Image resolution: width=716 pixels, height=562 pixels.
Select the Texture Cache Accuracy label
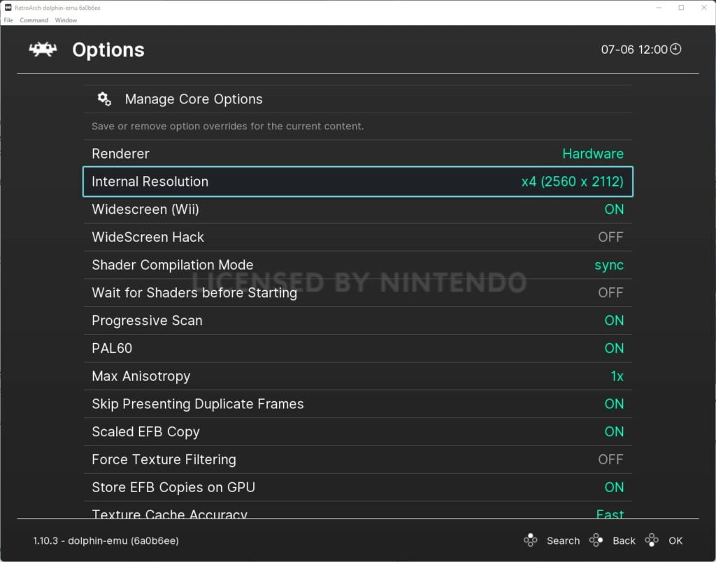click(x=169, y=514)
